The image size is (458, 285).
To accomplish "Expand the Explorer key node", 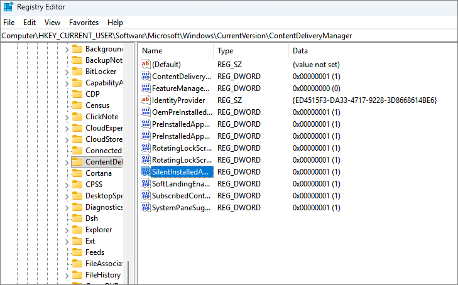I will click(x=67, y=230).
